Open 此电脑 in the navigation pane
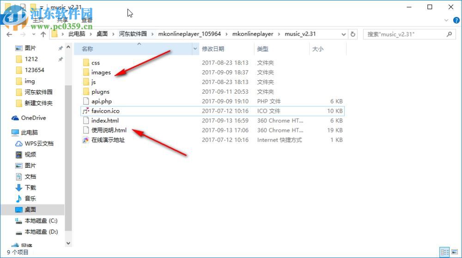Image resolution: width=462 pixels, height=258 pixels. (x=25, y=132)
